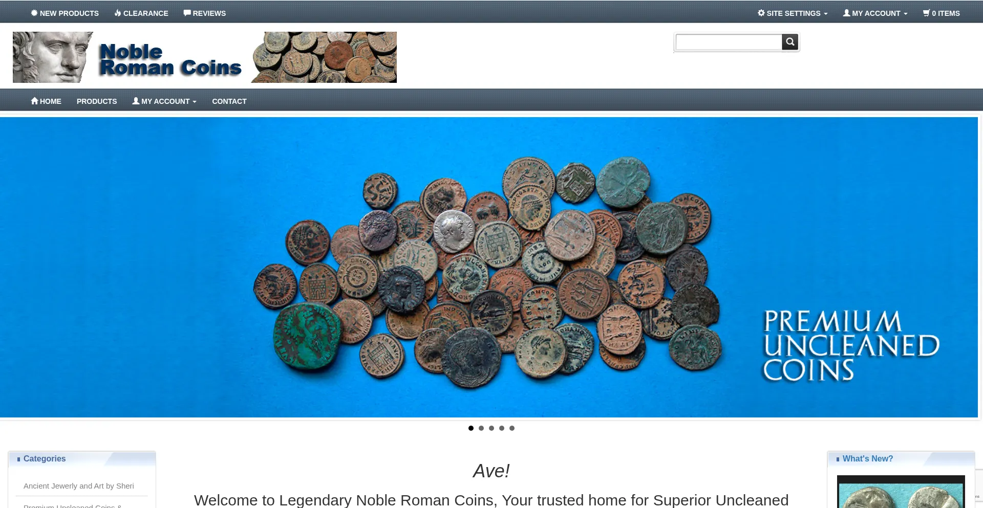Select the third carousel slide dot

491,428
